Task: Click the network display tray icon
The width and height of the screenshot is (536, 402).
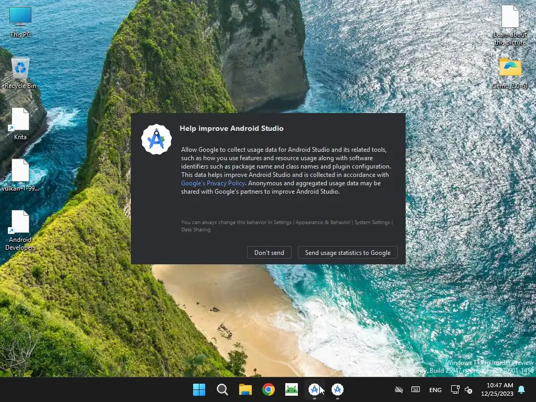Action: click(455, 389)
